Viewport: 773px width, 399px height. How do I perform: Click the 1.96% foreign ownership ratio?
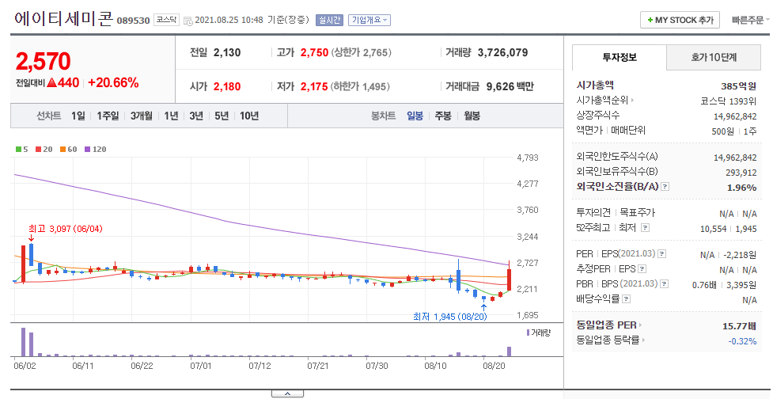click(x=742, y=188)
